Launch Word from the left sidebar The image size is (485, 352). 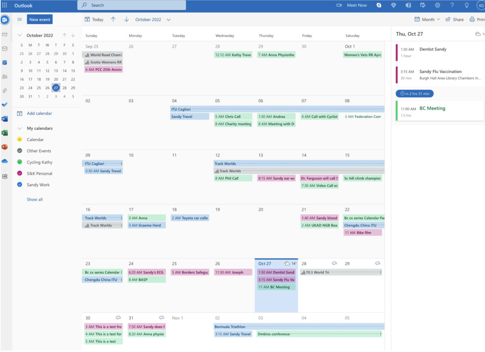pyautogui.click(x=5, y=119)
